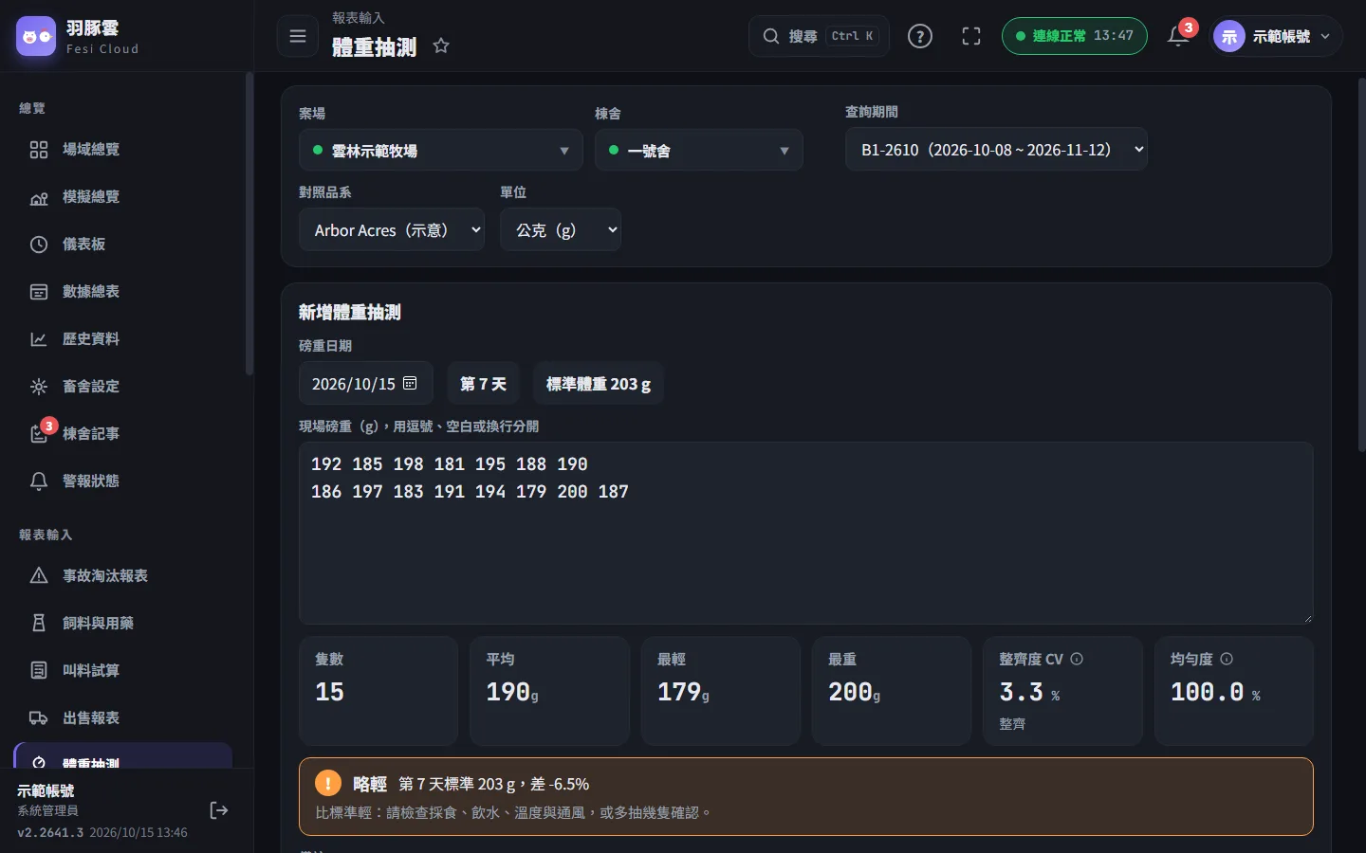Star the 體重抽測 page as favorite
Screen dimensions: 1366x853
tap(441, 45)
